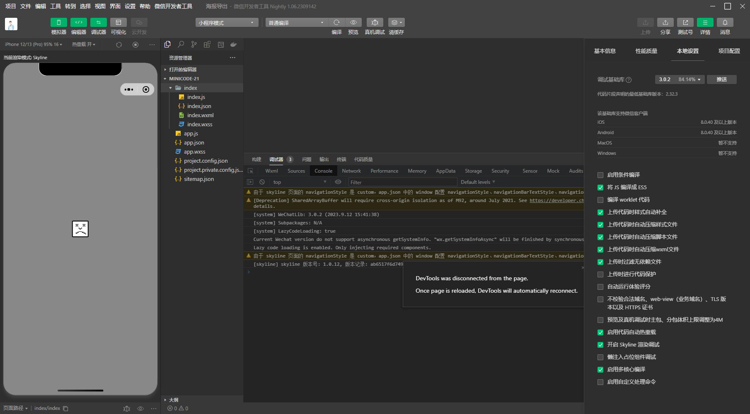This screenshot has height=414, width=750.
Task: Open the visualization (可视化) panel icon
Action: [x=119, y=22]
